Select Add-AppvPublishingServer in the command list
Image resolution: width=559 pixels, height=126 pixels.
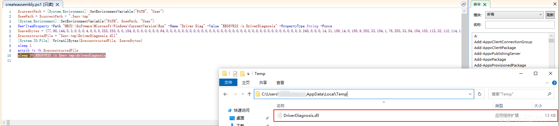coord(497,54)
